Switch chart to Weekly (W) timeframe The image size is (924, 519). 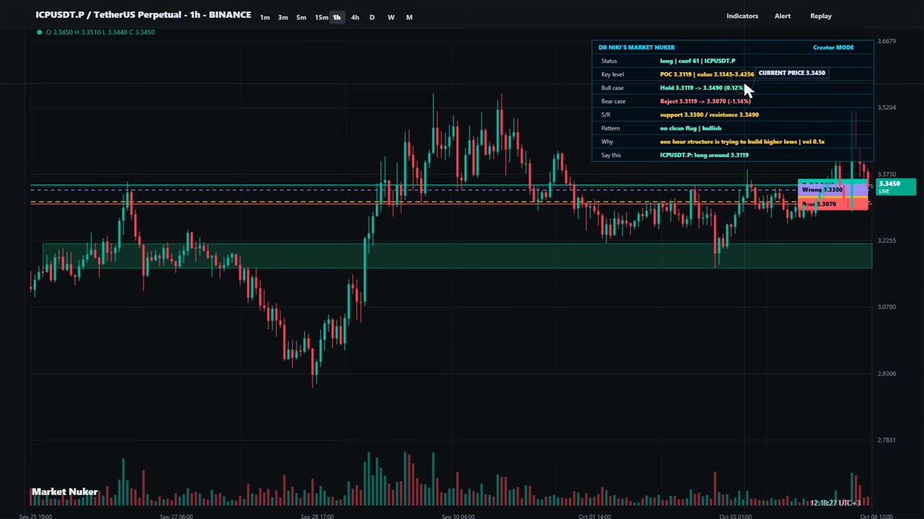coord(391,17)
